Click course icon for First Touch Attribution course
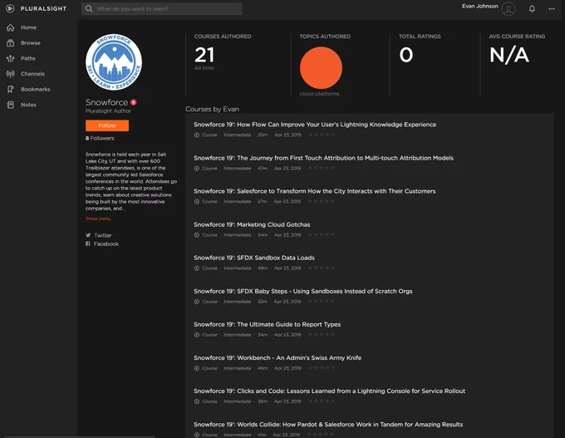 coord(197,169)
